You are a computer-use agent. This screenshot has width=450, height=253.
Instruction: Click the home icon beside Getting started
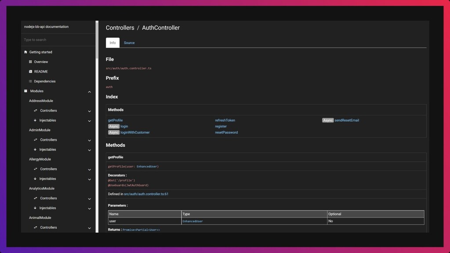(25, 52)
